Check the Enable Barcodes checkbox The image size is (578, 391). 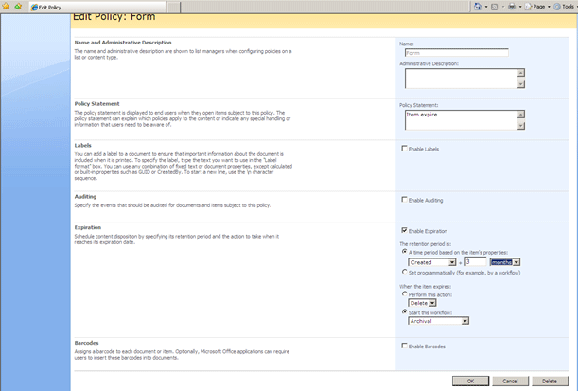click(404, 346)
